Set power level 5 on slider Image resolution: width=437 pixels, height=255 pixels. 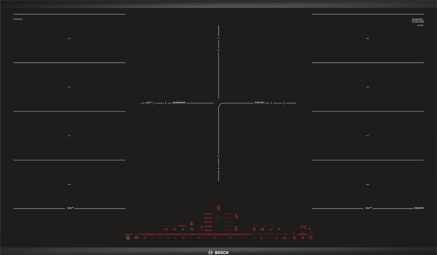pos(215,238)
